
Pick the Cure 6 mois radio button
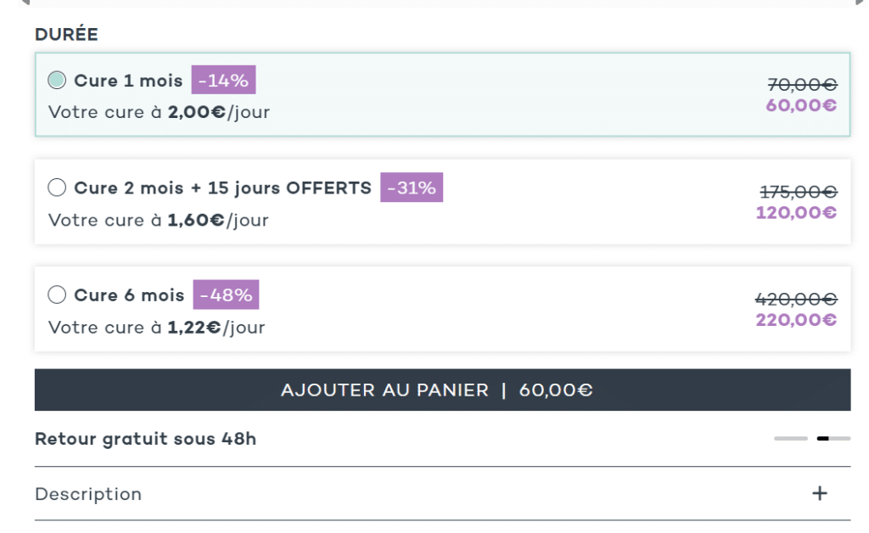pos(57,295)
